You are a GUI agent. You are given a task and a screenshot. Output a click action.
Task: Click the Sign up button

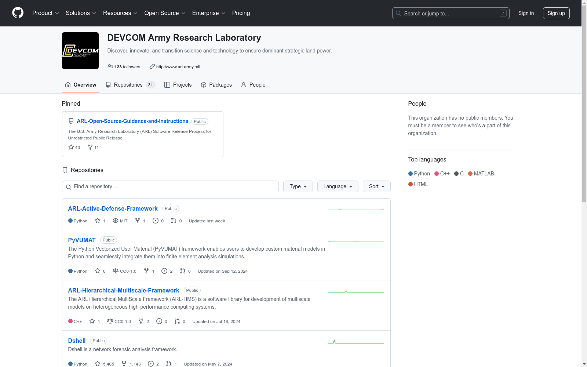[x=556, y=13]
